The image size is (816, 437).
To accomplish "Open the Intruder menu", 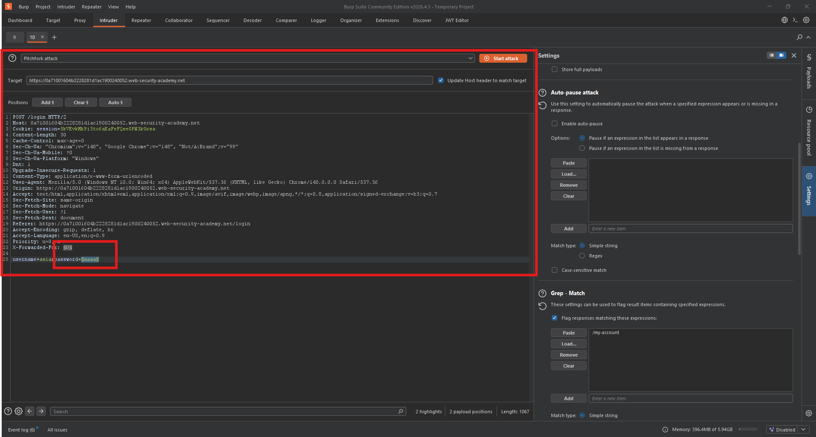I will 66,7.
